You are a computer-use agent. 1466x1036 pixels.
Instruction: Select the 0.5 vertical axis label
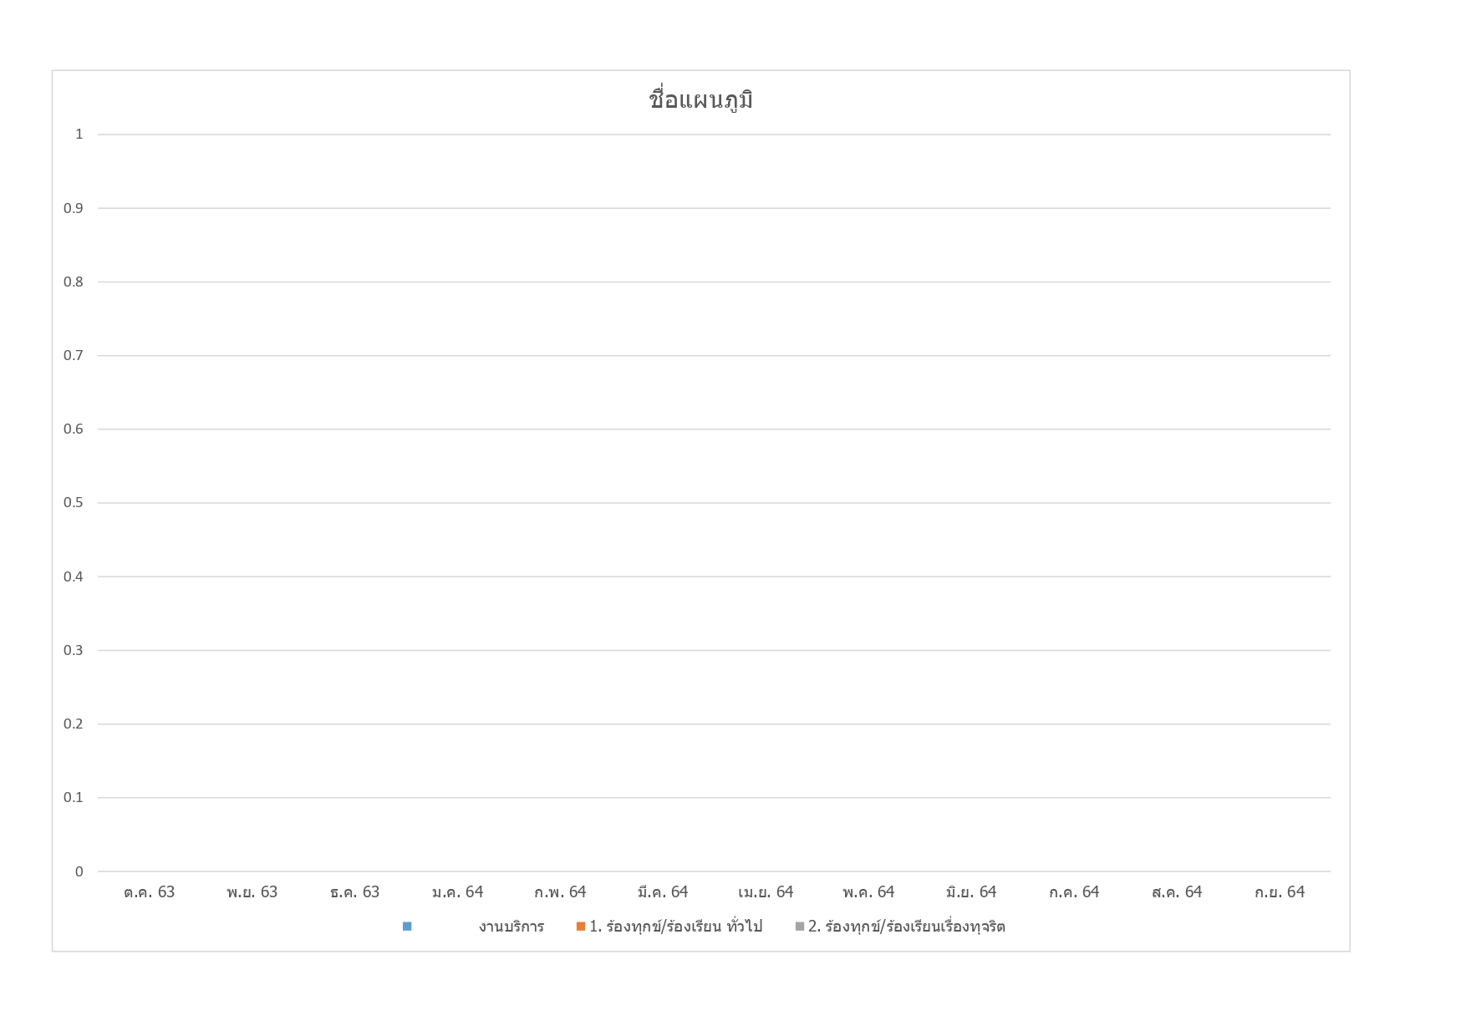tap(74, 503)
